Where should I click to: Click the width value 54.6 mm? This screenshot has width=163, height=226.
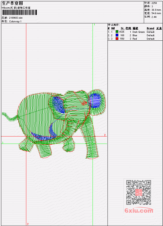(156, 13)
